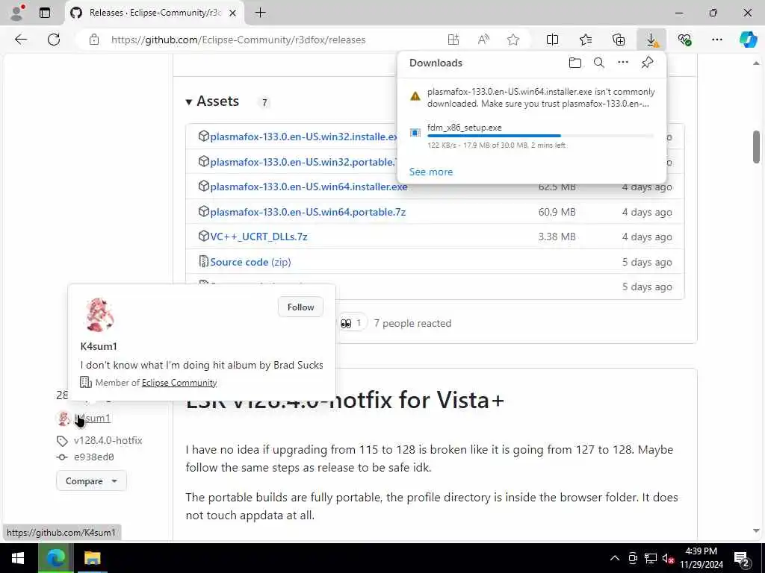The image size is (765, 573).
Task: Open the network tray icon
Action: pyautogui.click(x=651, y=558)
